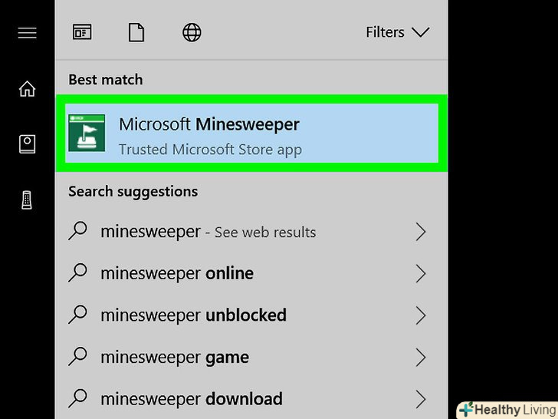Expand arrow for 'minesweeper download'

pyautogui.click(x=421, y=399)
